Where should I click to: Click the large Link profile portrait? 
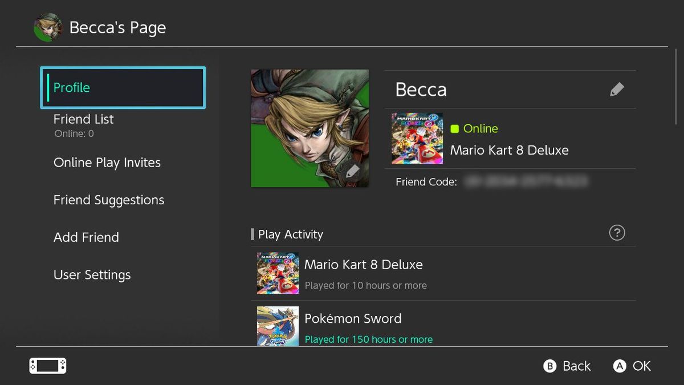(x=310, y=128)
